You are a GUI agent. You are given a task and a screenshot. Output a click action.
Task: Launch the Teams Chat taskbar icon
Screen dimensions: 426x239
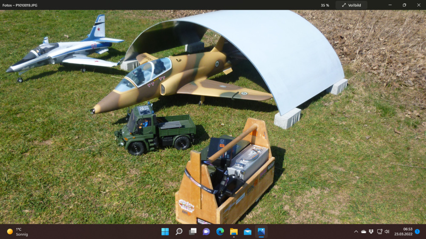click(206, 231)
